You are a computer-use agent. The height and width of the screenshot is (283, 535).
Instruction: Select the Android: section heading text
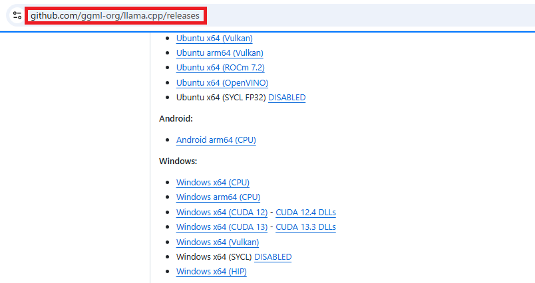[x=176, y=118]
